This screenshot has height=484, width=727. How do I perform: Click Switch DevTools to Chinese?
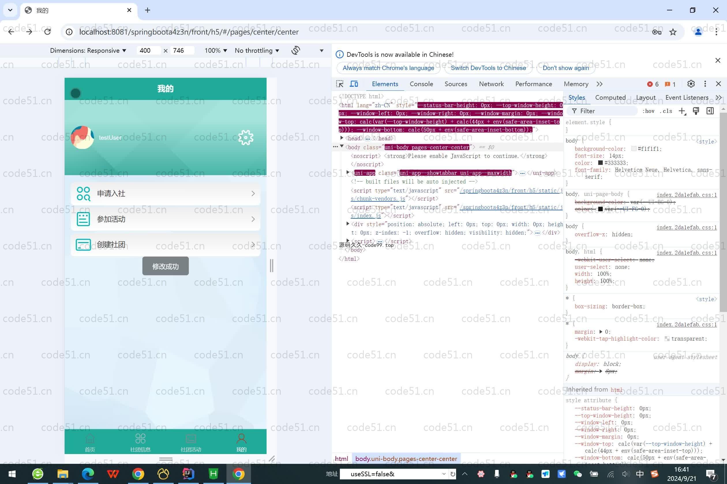pyautogui.click(x=488, y=68)
